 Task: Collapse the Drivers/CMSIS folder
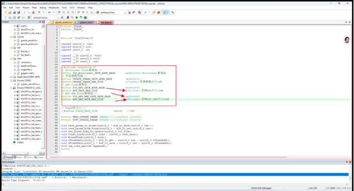coord(11,80)
